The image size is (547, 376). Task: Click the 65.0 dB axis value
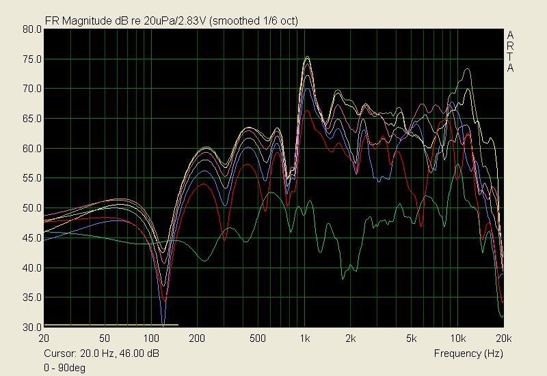click(x=32, y=119)
